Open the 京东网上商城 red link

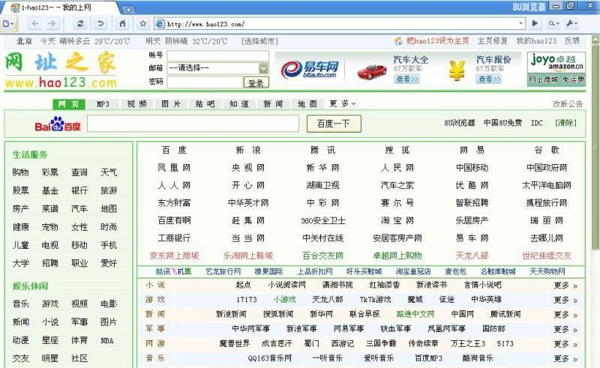[174, 256]
